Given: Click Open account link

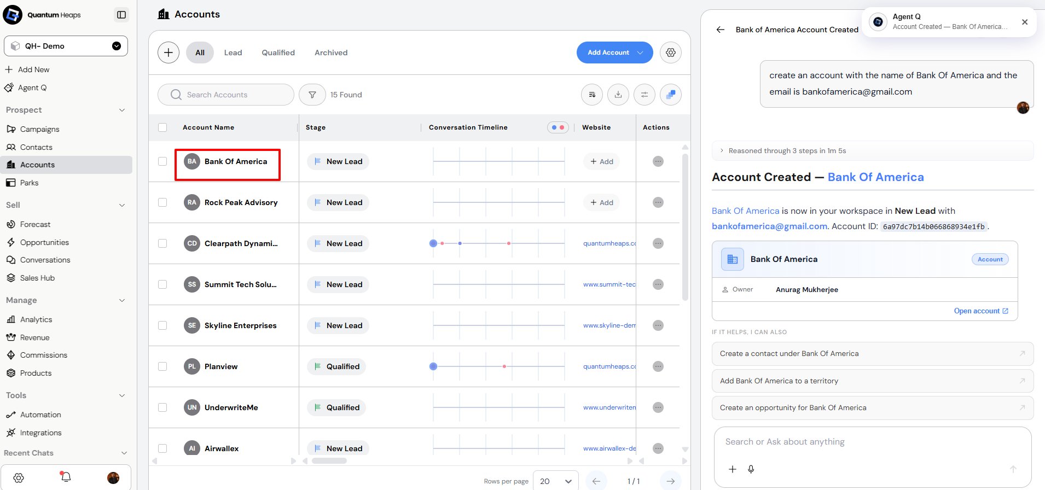Looking at the screenshot, I should [981, 311].
